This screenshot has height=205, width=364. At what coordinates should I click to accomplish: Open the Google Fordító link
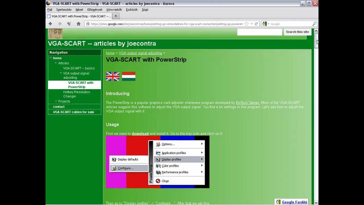295,202
